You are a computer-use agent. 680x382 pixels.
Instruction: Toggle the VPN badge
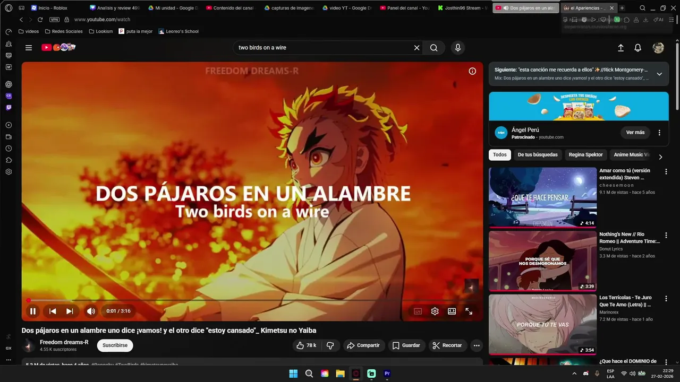pos(54,20)
